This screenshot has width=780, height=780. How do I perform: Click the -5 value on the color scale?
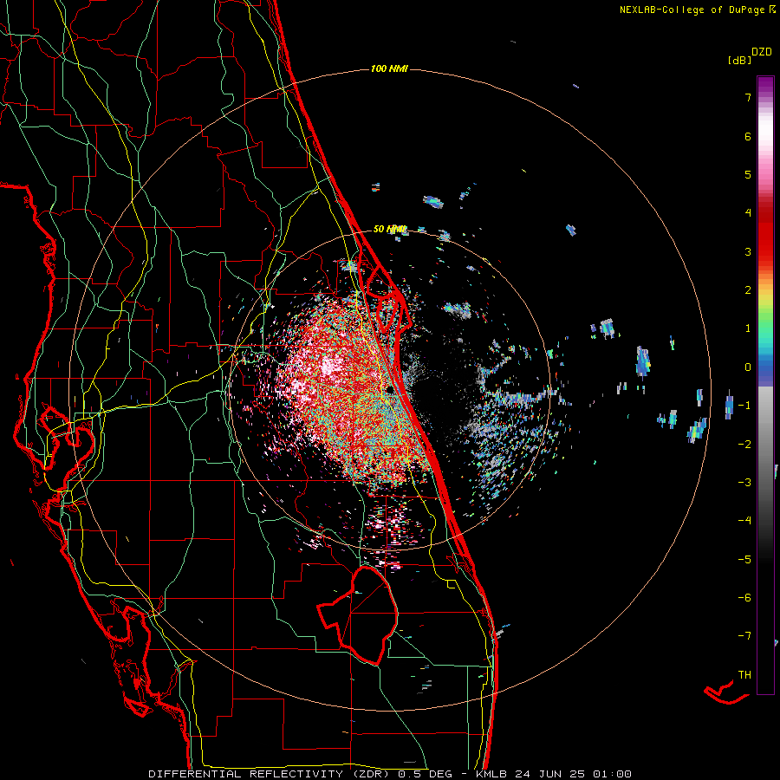click(744, 560)
